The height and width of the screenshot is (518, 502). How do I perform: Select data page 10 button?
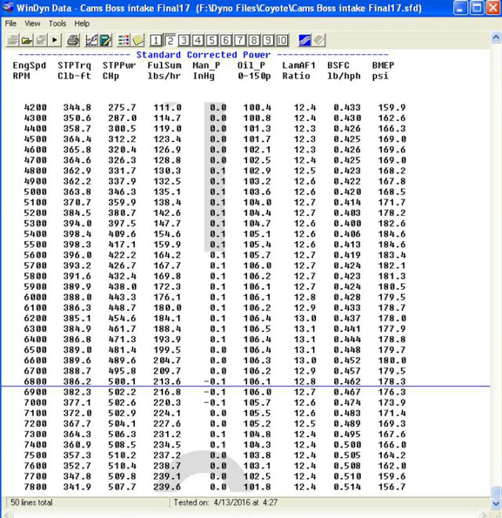pos(282,40)
